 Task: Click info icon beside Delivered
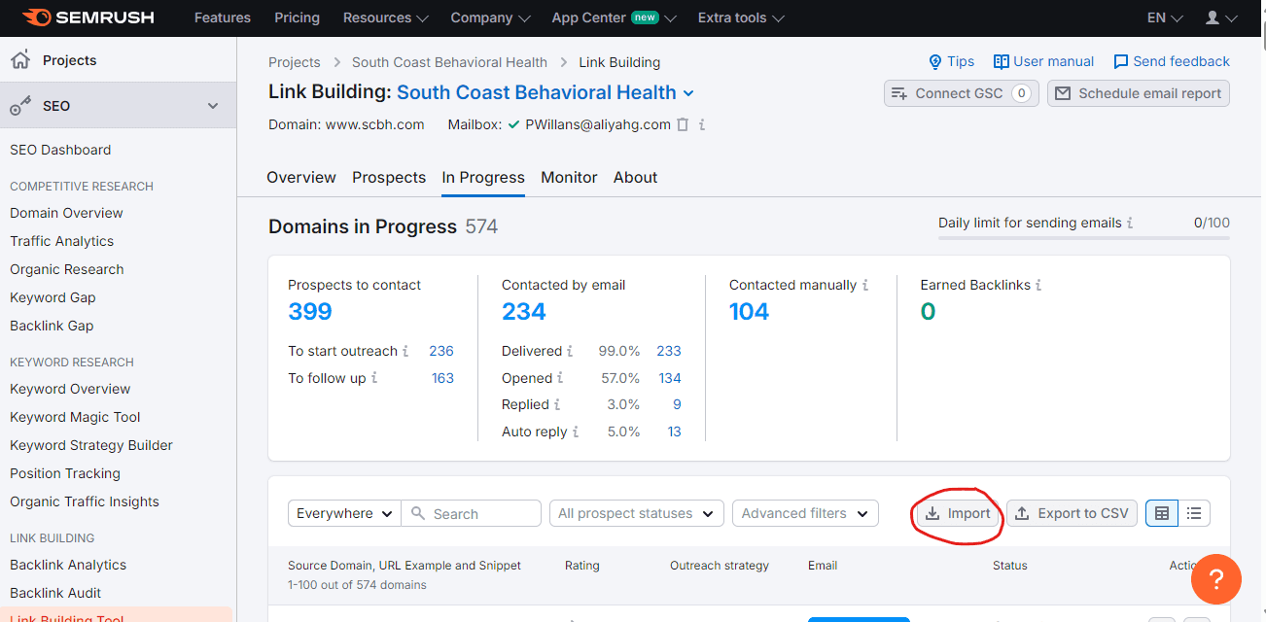(571, 351)
